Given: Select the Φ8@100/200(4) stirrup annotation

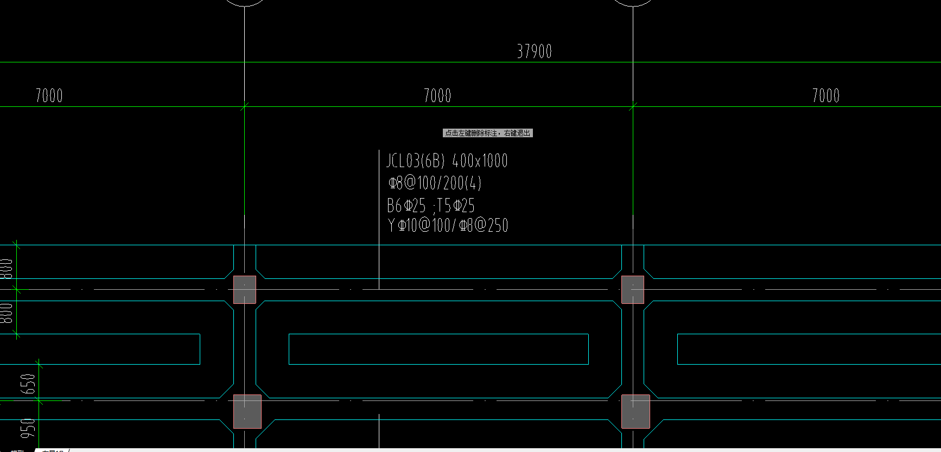Looking at the screenshot, I should pos(435,183).
